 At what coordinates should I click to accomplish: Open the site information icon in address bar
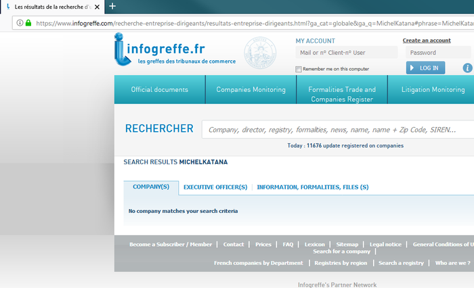point(20,23)
